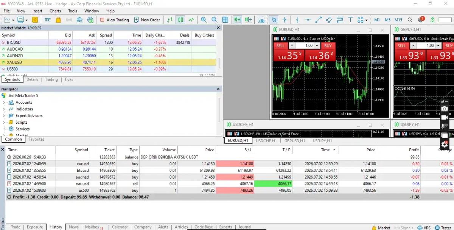Zoom in on the chart
The height and width of the screenshot is (230, 454).
coord(204,20)
